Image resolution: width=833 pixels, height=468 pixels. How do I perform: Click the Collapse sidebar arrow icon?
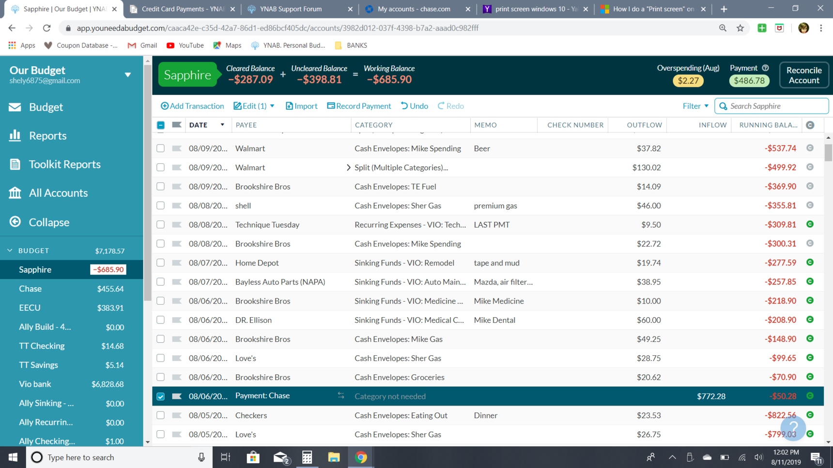point(15,222)
